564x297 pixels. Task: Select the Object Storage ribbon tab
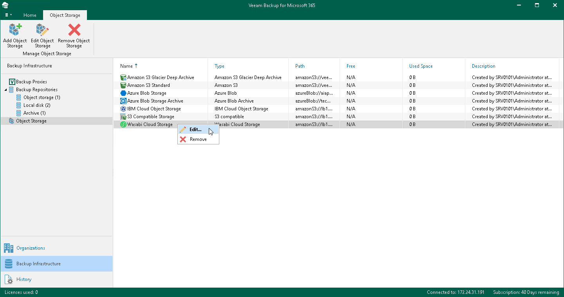pos(65,15)
